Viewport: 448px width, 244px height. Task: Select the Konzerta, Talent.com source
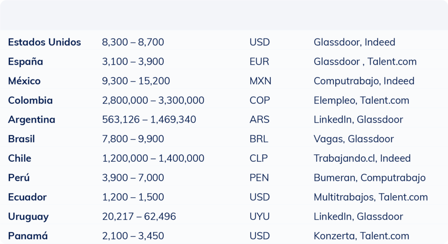click(x=361, y=236)
